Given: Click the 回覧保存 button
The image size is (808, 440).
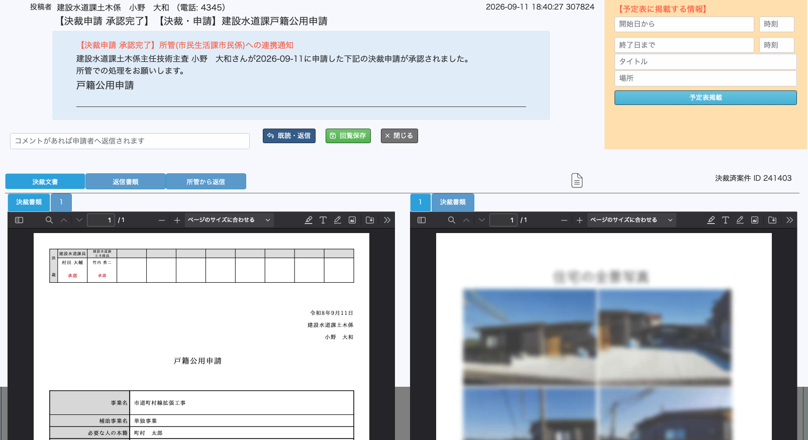Looking at the screenshot, I should [x=348, y=136].
